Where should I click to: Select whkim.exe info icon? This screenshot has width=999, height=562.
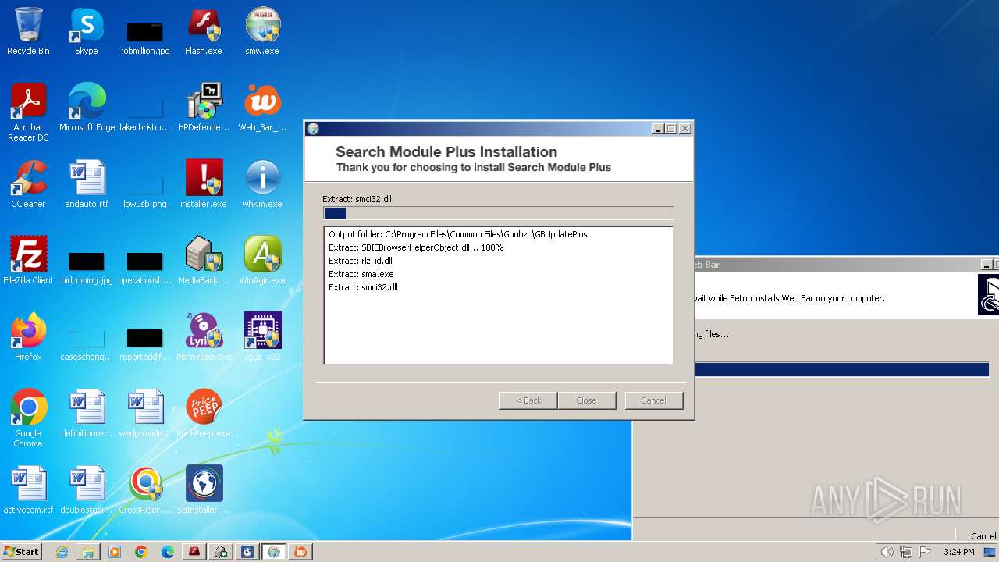[x=262, y=184]
